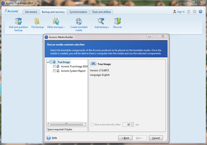Click tree horizontal scrollbar thumb
Image resolution: width=207 pixels, height=145 pixels.
pyautogui.click(x=66, y=123)
